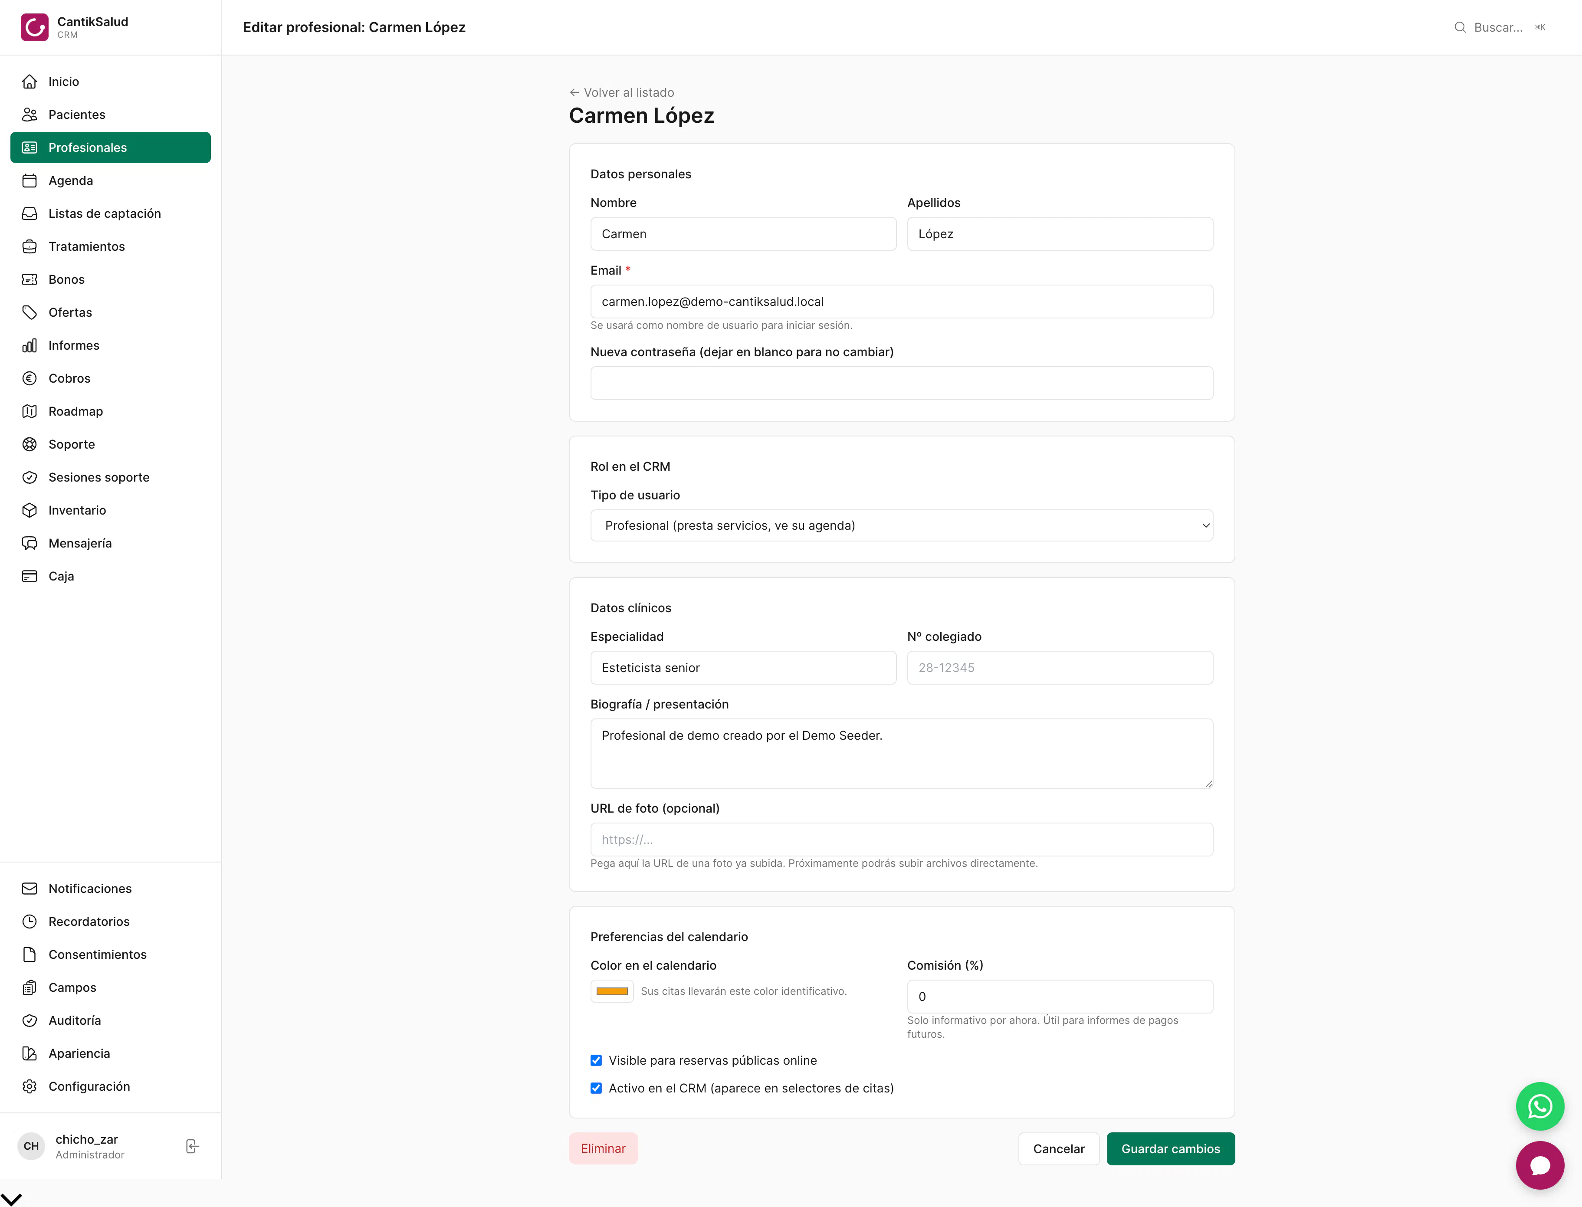Click the Especialidad input field
Screen dimensions: 1582x1207
(743, 667)
